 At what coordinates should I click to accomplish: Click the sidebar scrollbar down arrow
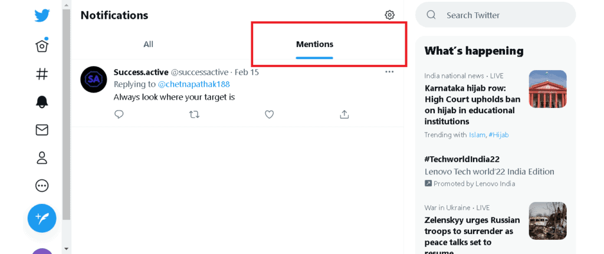pos(66,249)
